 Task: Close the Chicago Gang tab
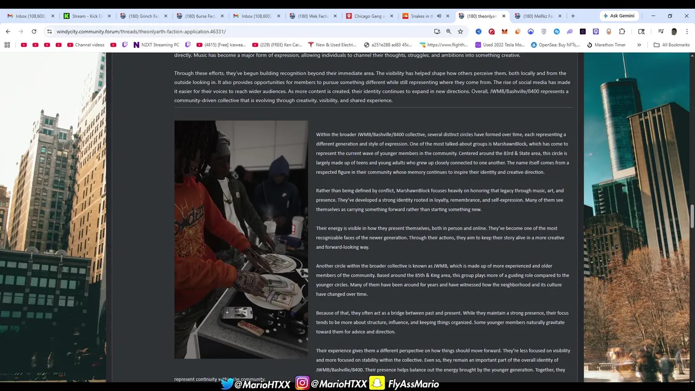[391, 16]
